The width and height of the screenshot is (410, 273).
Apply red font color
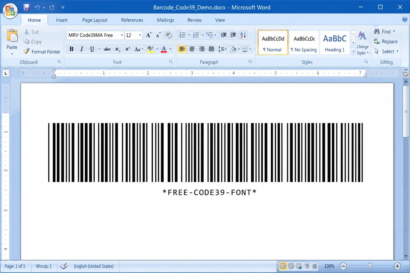(164, 49)
